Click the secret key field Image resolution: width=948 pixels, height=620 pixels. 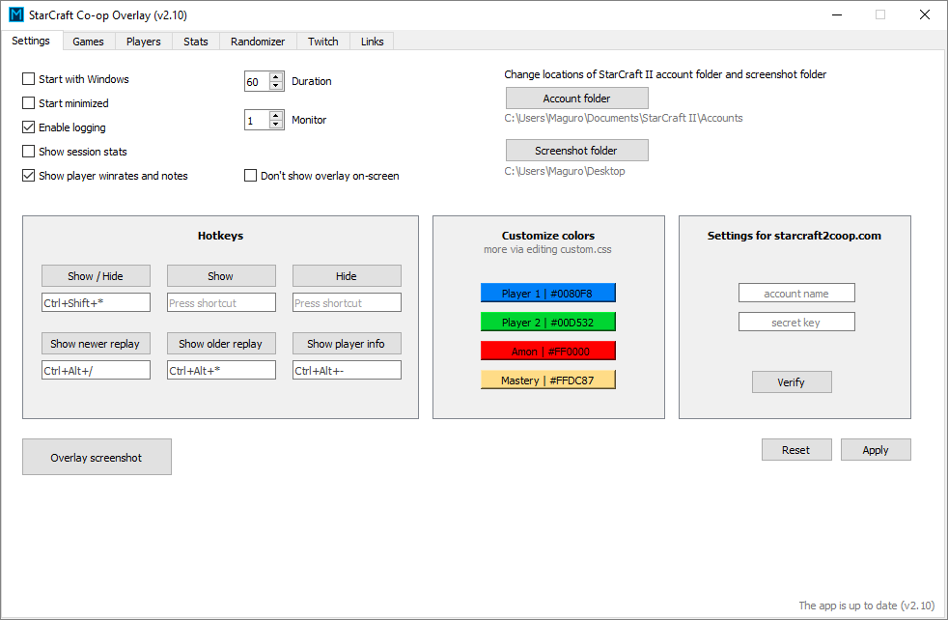[x=796, y=322]
